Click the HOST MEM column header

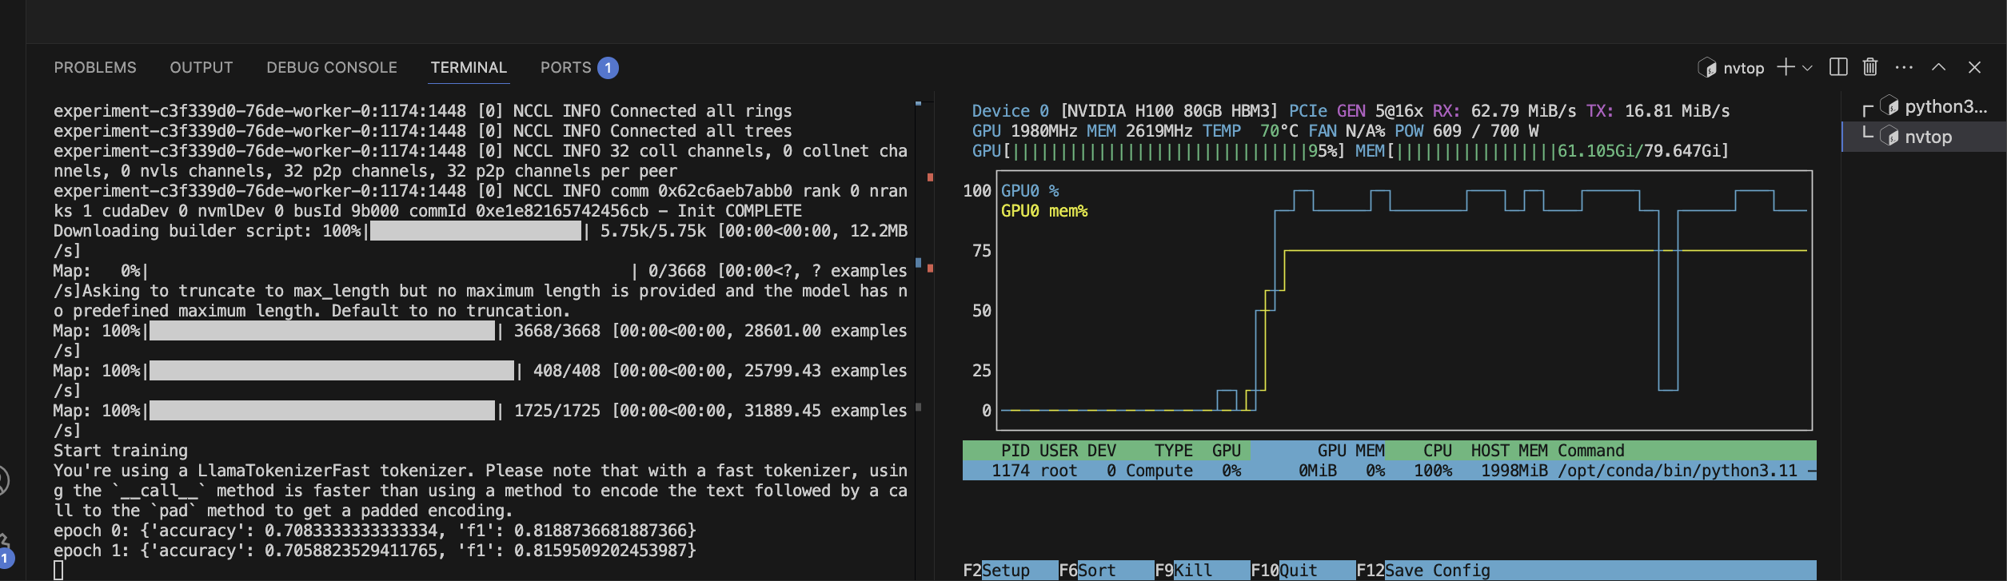(x=1510, y=451)
